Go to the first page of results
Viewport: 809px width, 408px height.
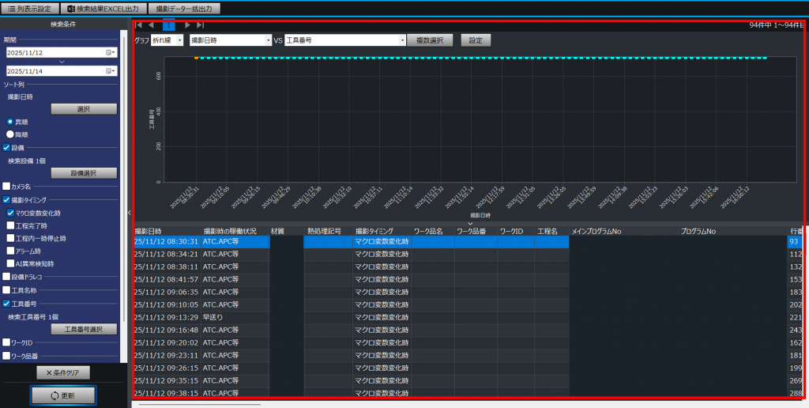(x=139, y=25)
